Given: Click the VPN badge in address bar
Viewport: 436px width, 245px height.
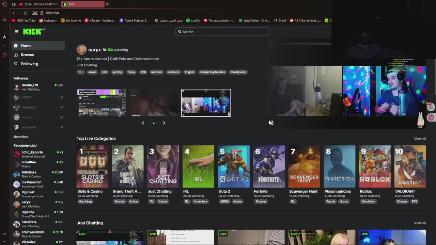Looking at the screenshot, I should point(35,13).
